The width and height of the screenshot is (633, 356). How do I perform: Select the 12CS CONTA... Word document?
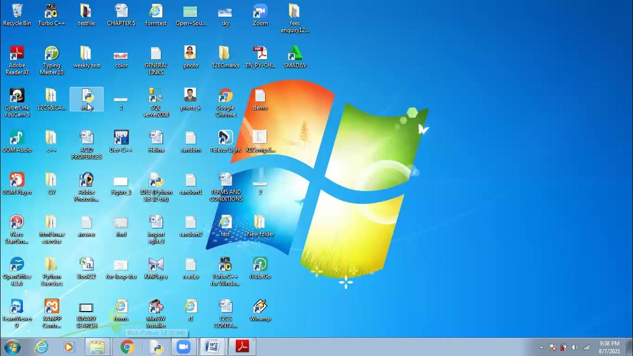(226, 313)
